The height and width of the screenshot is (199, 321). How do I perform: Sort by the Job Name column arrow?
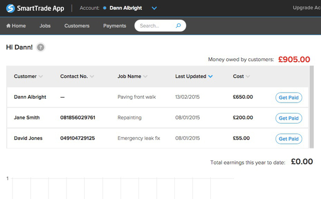[146, 77]
